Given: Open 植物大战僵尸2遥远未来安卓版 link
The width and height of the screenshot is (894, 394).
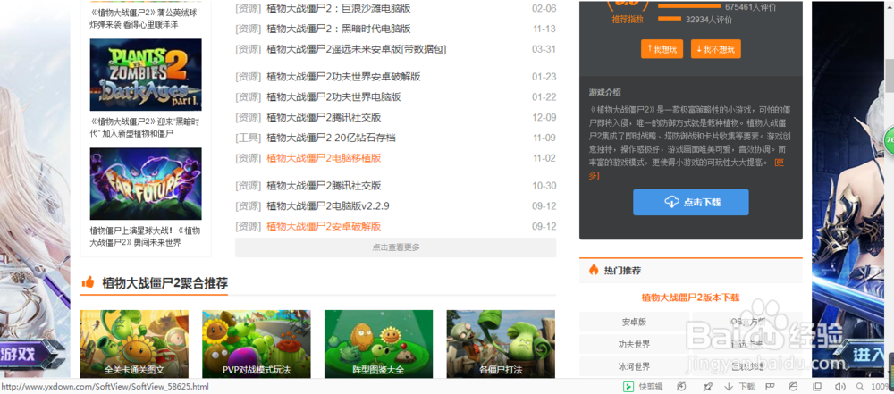Looking at the screenshot, I should (x=357, y=50).
